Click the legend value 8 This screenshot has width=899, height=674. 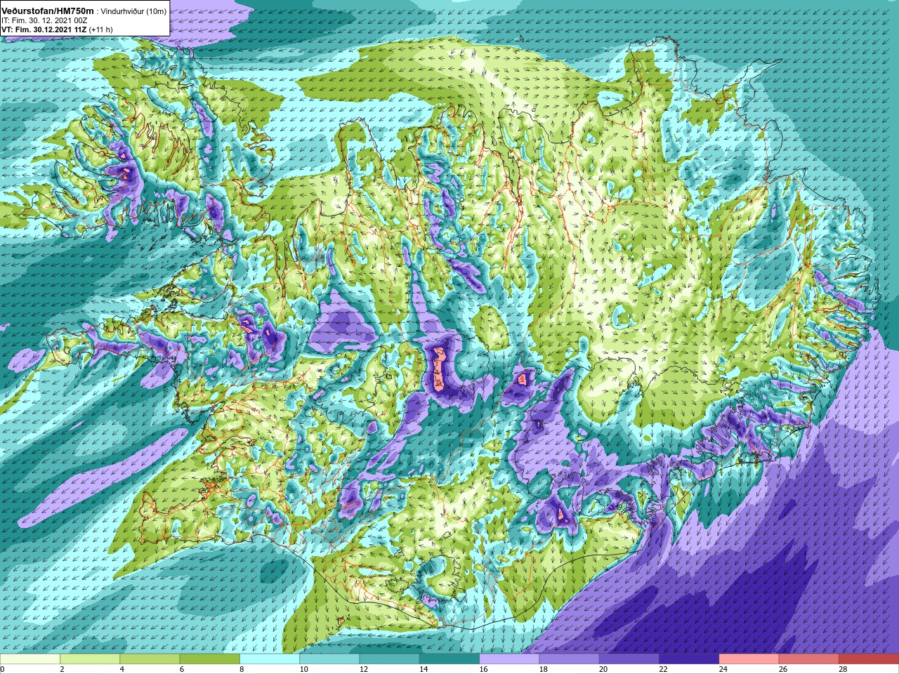(240, 669)
